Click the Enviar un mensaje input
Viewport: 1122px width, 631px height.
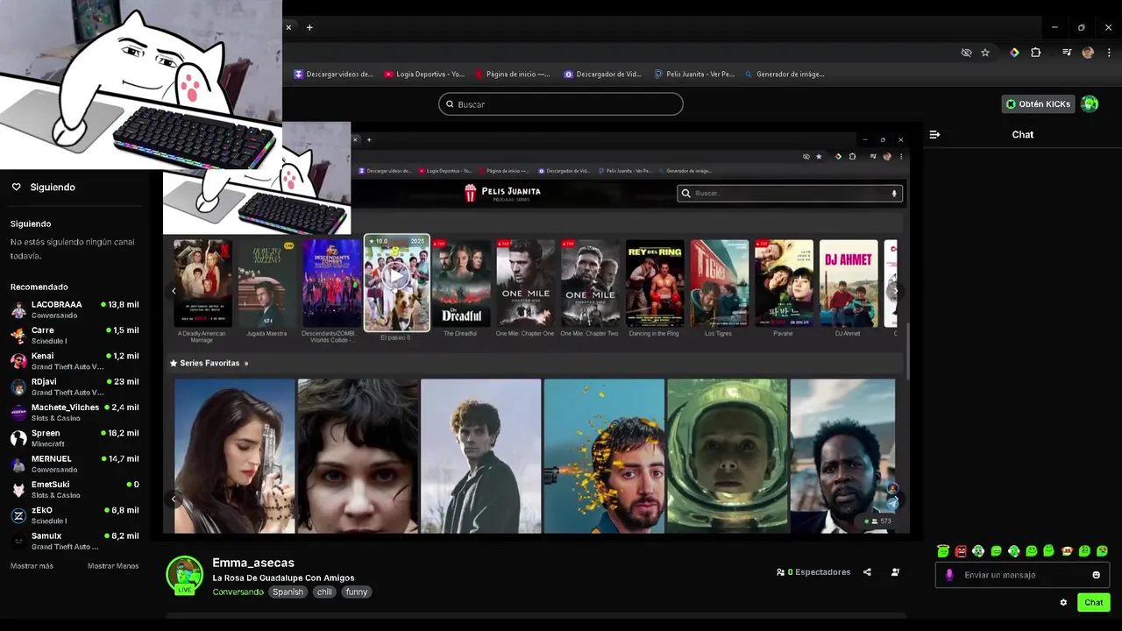tap(1022, 575)
